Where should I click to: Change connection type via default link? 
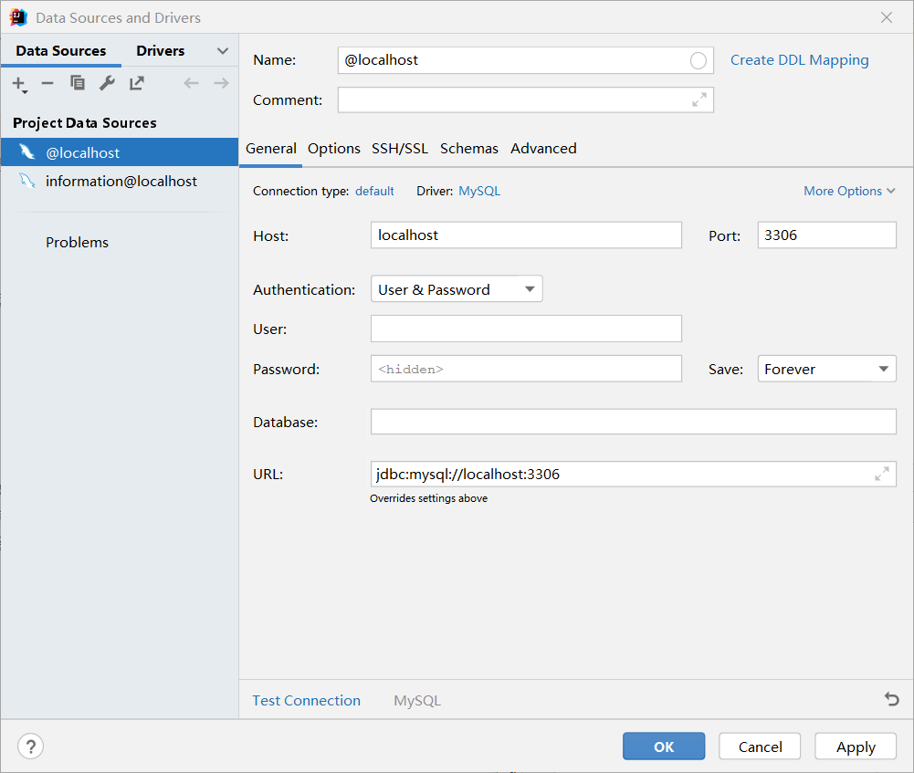point(374,191)
